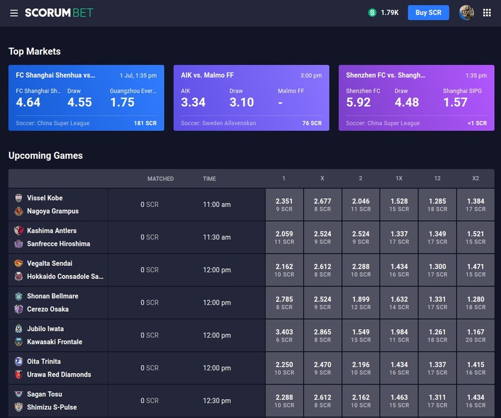Pick Kawasaki Frontale win at 1.549
Image resolution: width=501 pixels, height=418 pixels.
tap(361, 335)
